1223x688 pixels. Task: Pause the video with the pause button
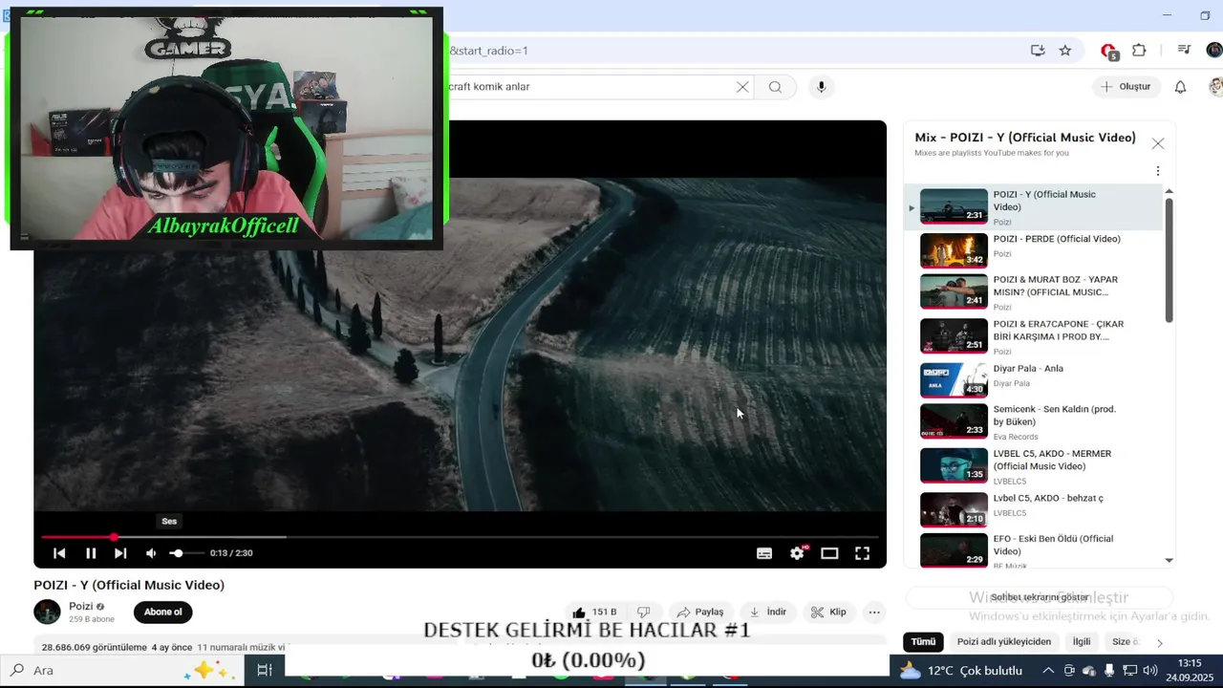[x=91, y=553]
